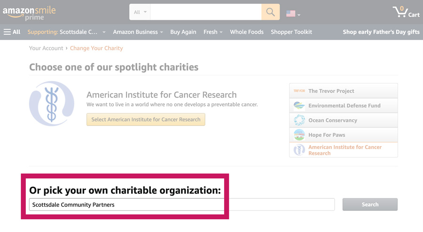Click the large American Institute for Cancer Research logo
This screenshot has width=423, height=232.
pyautogui.click(x=52, y=104)
